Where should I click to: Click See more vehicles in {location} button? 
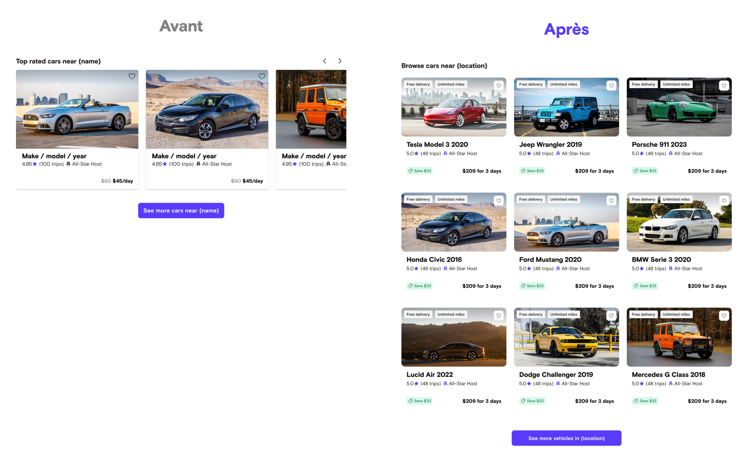[566, 438]
